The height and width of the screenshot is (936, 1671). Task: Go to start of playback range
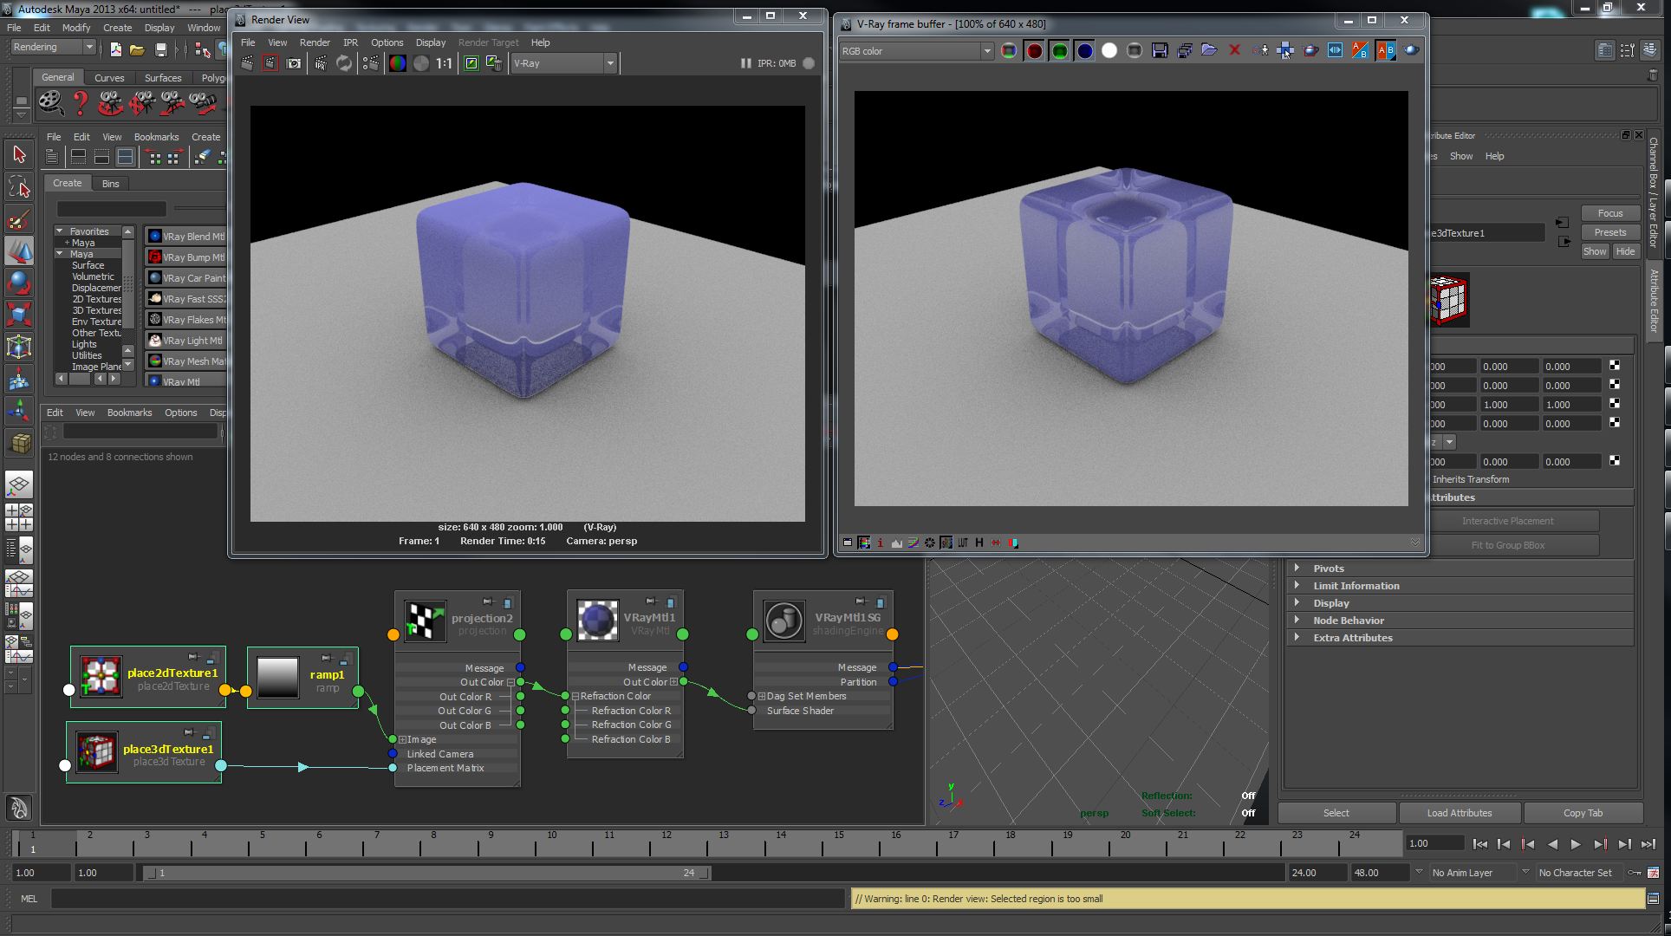tap(1480, 844)
